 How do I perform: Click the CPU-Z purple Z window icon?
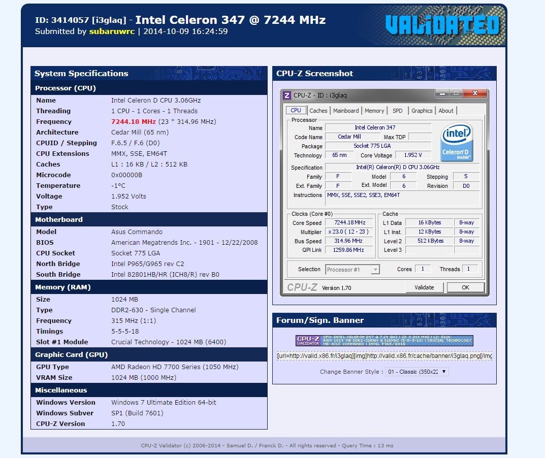pyautogui.click(x=287, y=95)
